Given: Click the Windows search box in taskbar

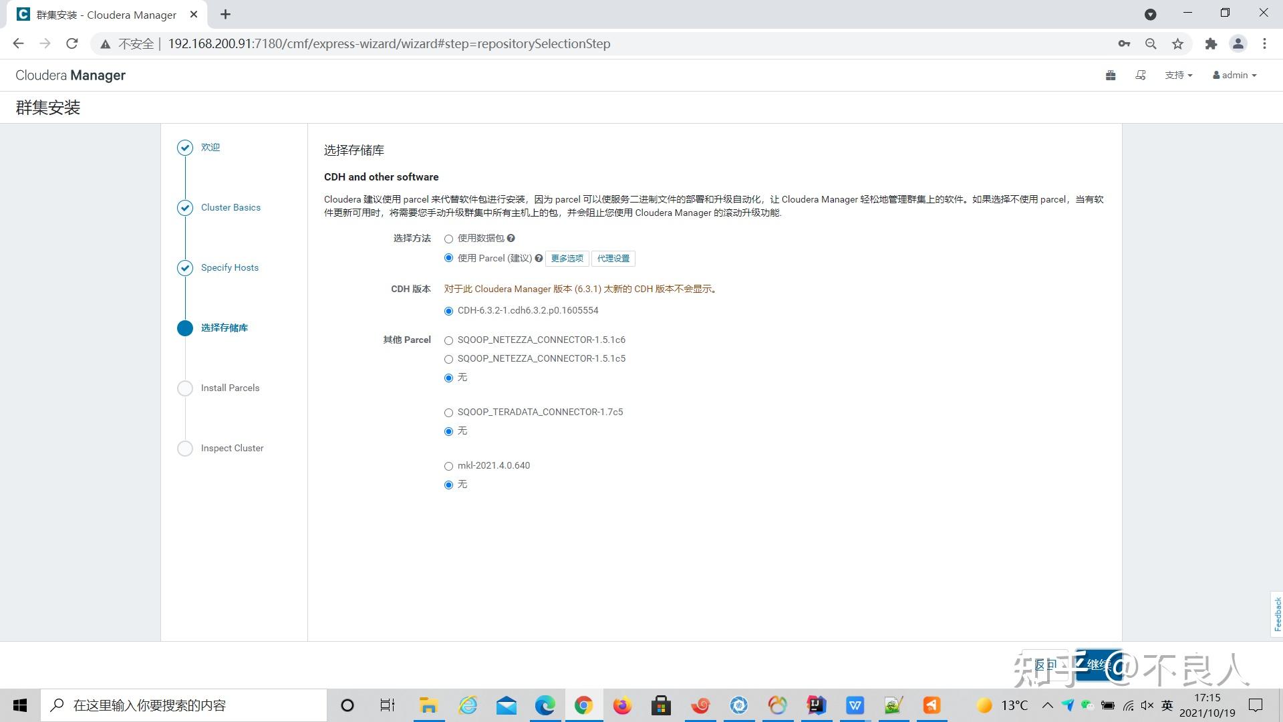Looking at the screenshot, I should (x=180, y=705).
